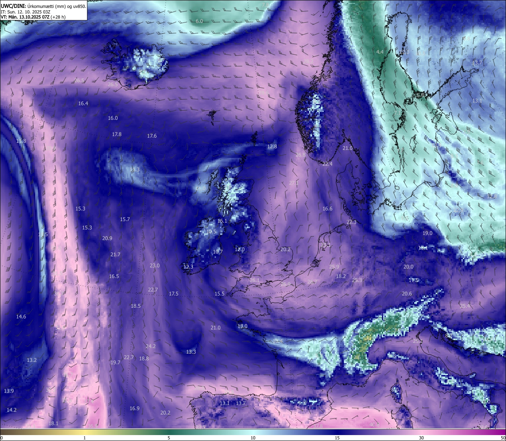
Task: Click the 15.5 map value
Action: 219,293
